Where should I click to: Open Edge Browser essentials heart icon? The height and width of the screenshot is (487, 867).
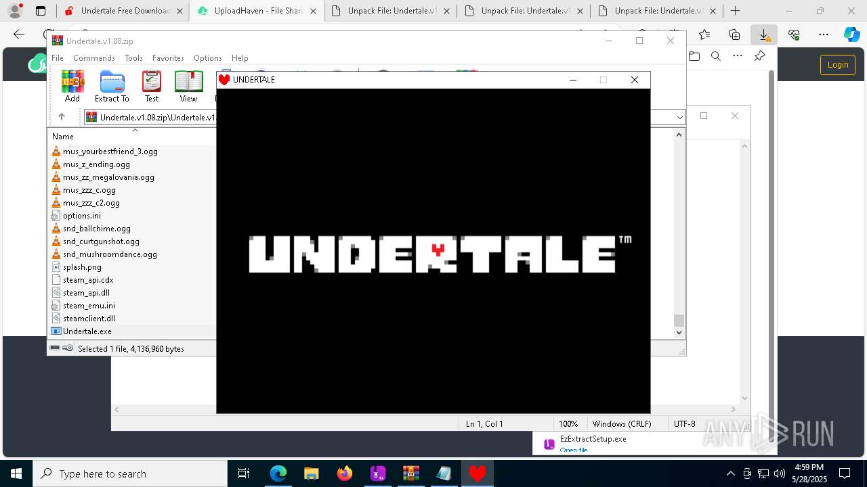[x=794, y=34]
